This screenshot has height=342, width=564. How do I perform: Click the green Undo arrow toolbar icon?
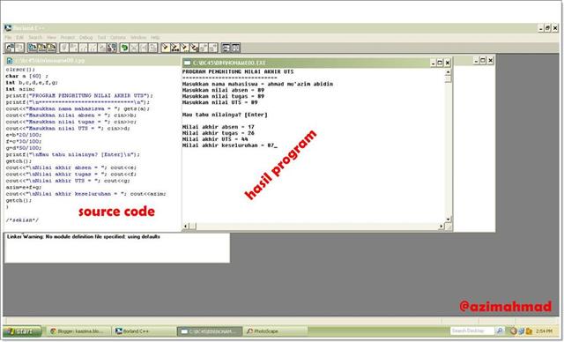coord(124,48)
